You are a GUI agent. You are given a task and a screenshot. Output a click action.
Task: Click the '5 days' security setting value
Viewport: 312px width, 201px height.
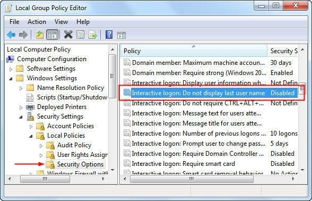coord(279,144)
